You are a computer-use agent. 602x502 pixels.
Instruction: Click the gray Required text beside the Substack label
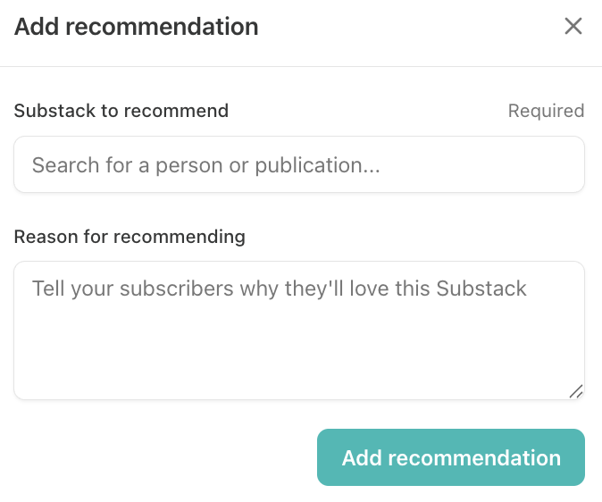pyautogui.click(x=546, y=111)
